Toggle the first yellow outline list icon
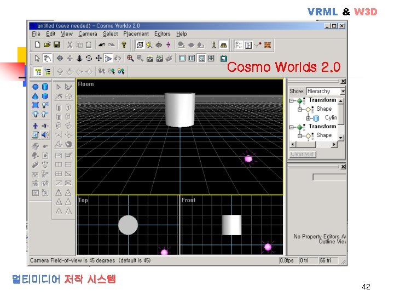 click(x=38, y=72)
